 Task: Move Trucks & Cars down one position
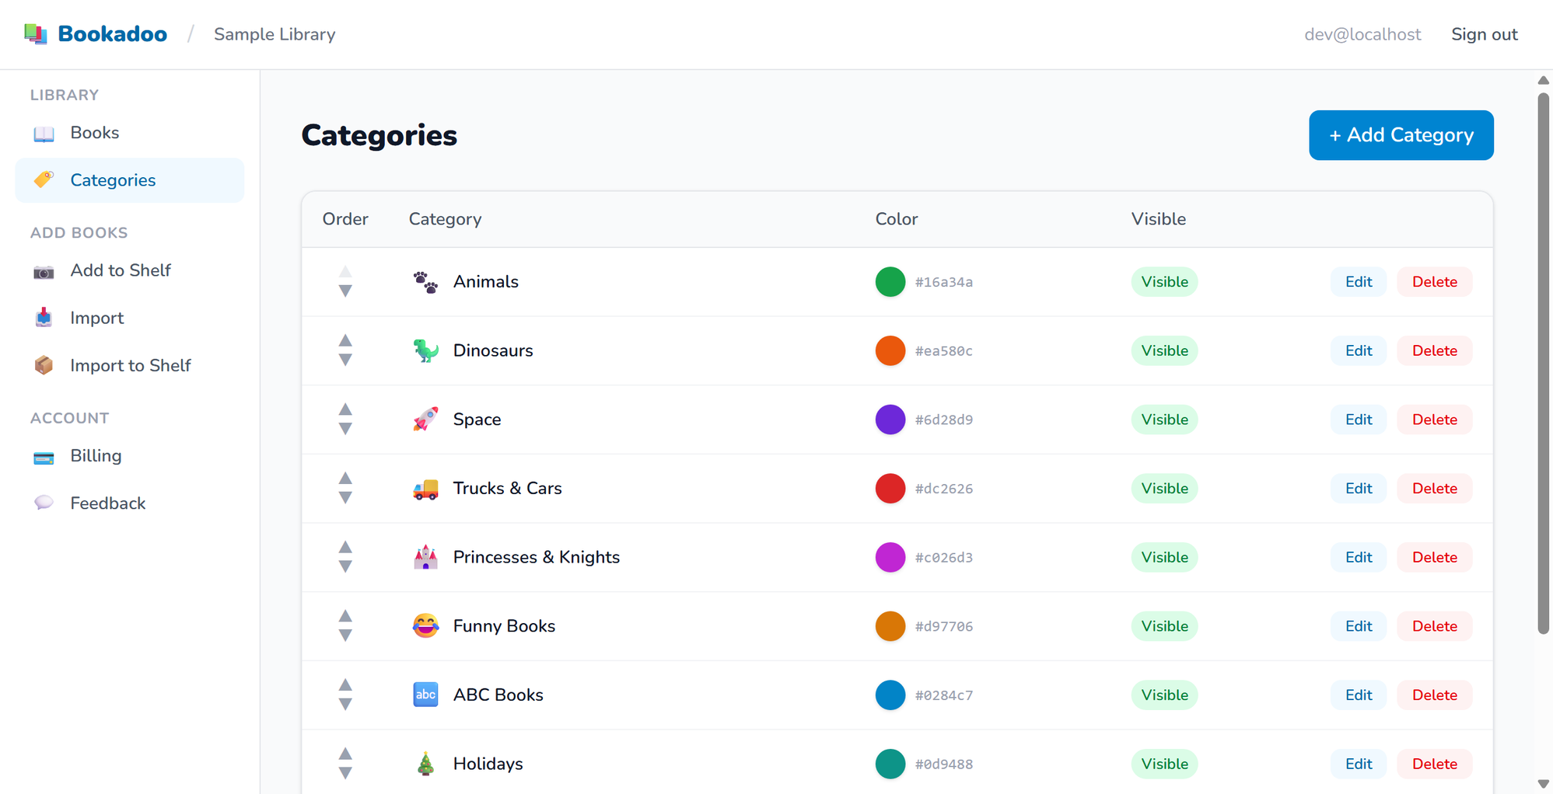pos(345,498)
